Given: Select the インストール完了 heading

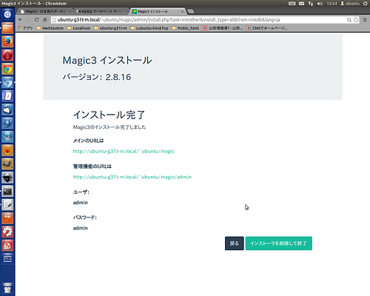Looking at the screenshot, I should point(109,115).
